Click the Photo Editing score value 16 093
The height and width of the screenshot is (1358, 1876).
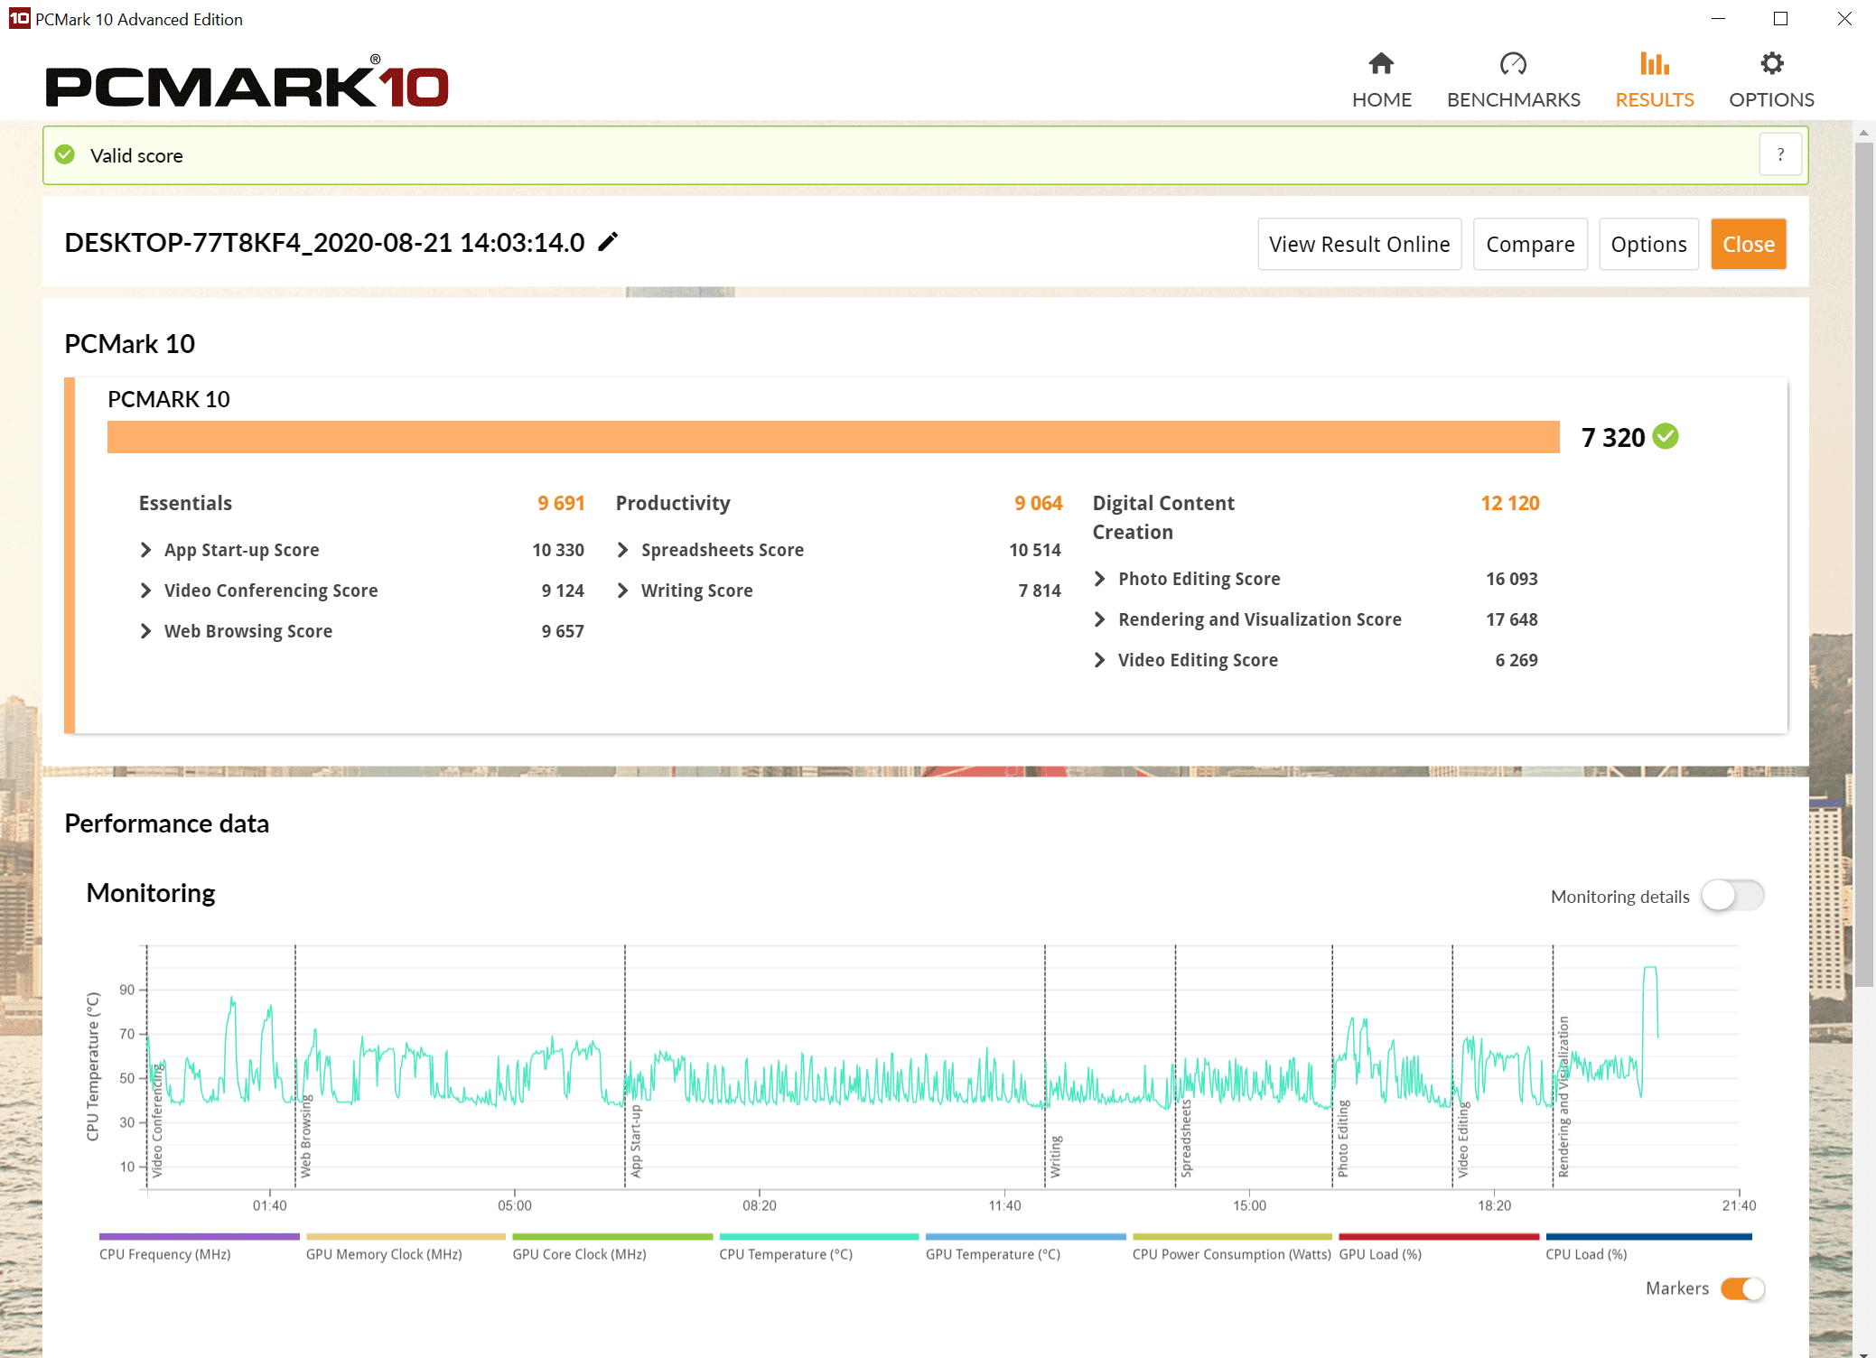pyautogui.click(x=1511, y=579)
